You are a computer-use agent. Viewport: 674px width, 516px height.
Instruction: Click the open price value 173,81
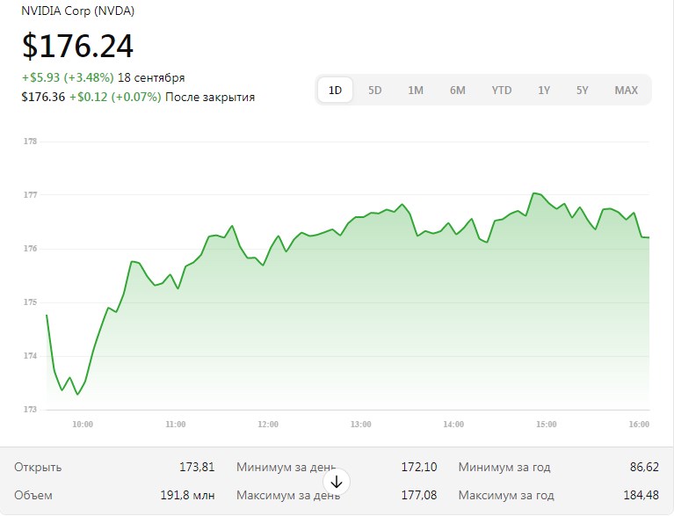pos(197,467)
